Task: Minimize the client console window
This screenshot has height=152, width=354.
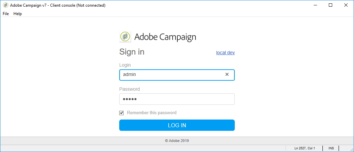Action: click(315, 5)
